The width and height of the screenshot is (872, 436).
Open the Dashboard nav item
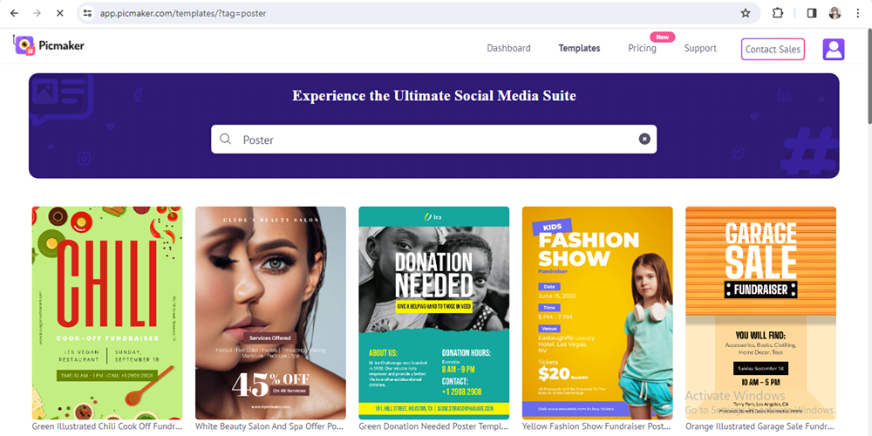(x=508, y=48)
